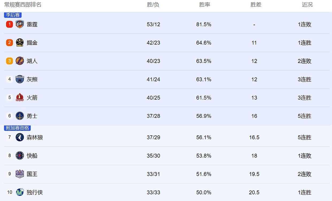Viewport: 332px width, 201px height.
Task: Click the Timberwolves team logo
Action: pos(20,137)
